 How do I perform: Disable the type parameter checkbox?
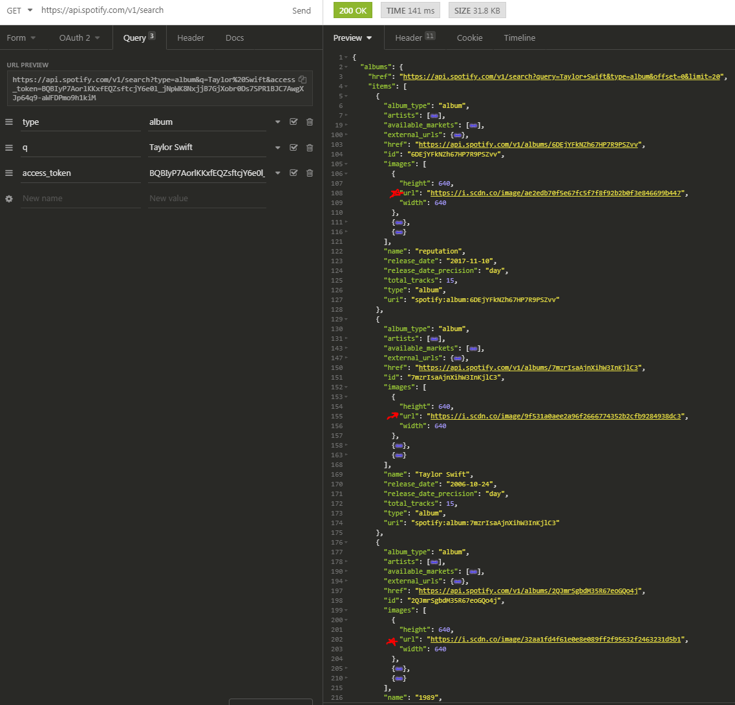pos(293,122)
